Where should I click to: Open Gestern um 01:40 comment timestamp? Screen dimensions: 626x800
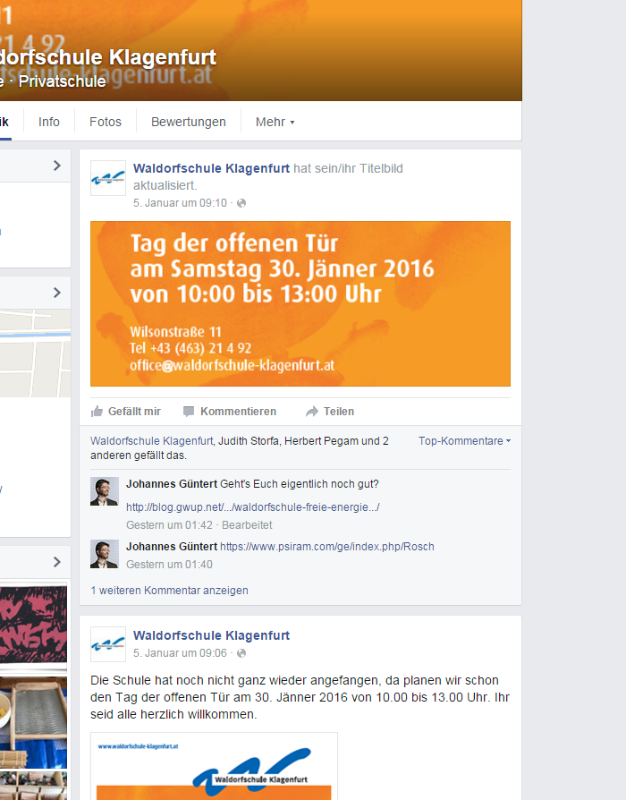point(169,565)
